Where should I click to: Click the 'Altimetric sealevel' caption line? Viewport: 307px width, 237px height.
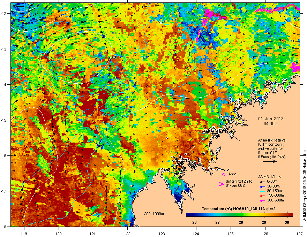(272, 140)
